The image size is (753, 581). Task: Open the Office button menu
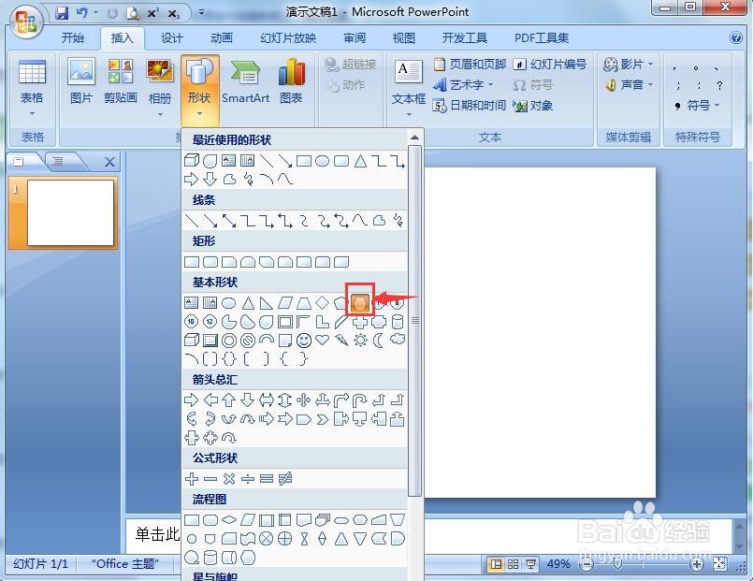(26, 22)
